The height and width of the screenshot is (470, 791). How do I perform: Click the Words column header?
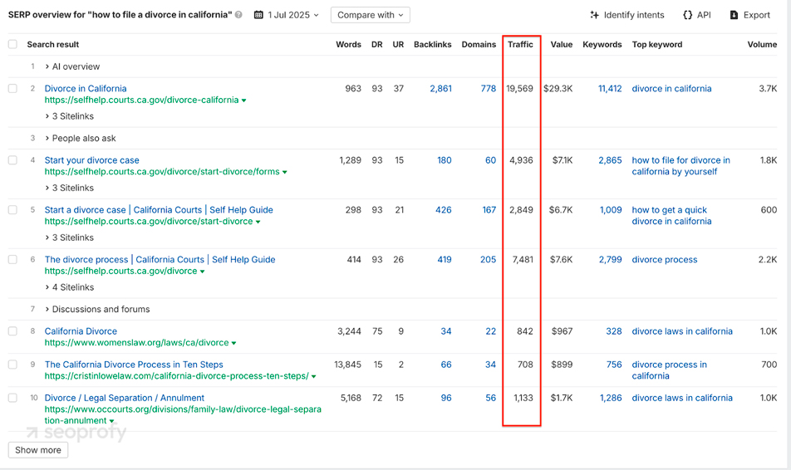[x=349, y=44]
